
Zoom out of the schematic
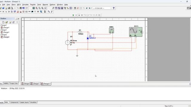point(39,8)
